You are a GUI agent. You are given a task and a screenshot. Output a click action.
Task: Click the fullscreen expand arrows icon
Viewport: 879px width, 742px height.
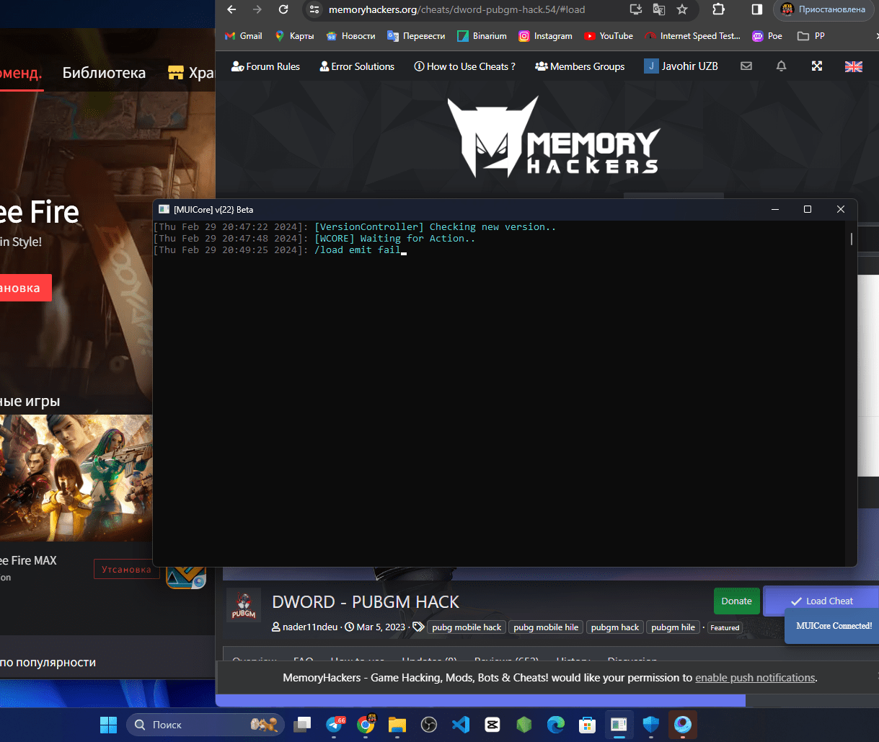(817, 66)
